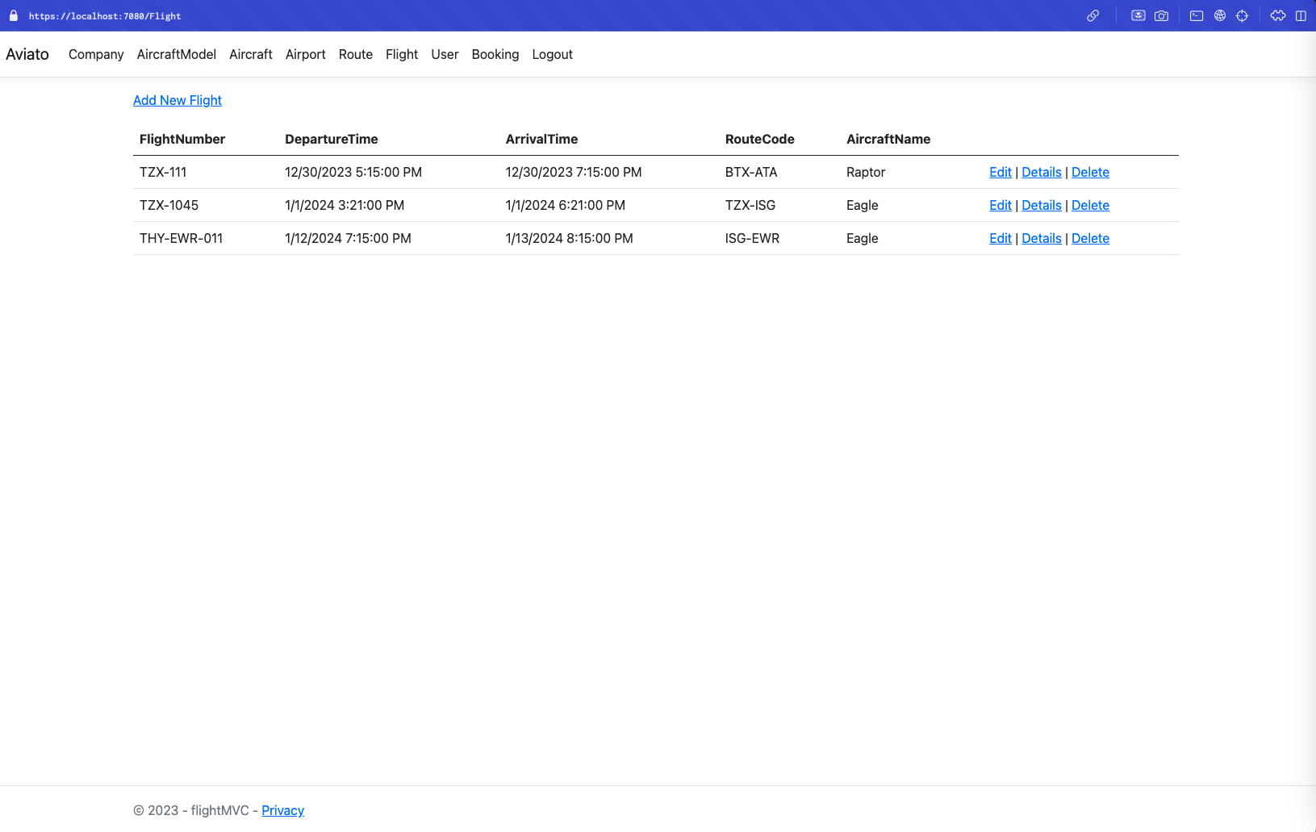Click departure time 1/12/2024 7:15:00 PM
Viewport: 1316px width, 832px height.
pyautogui.click(x=348, y=238)
